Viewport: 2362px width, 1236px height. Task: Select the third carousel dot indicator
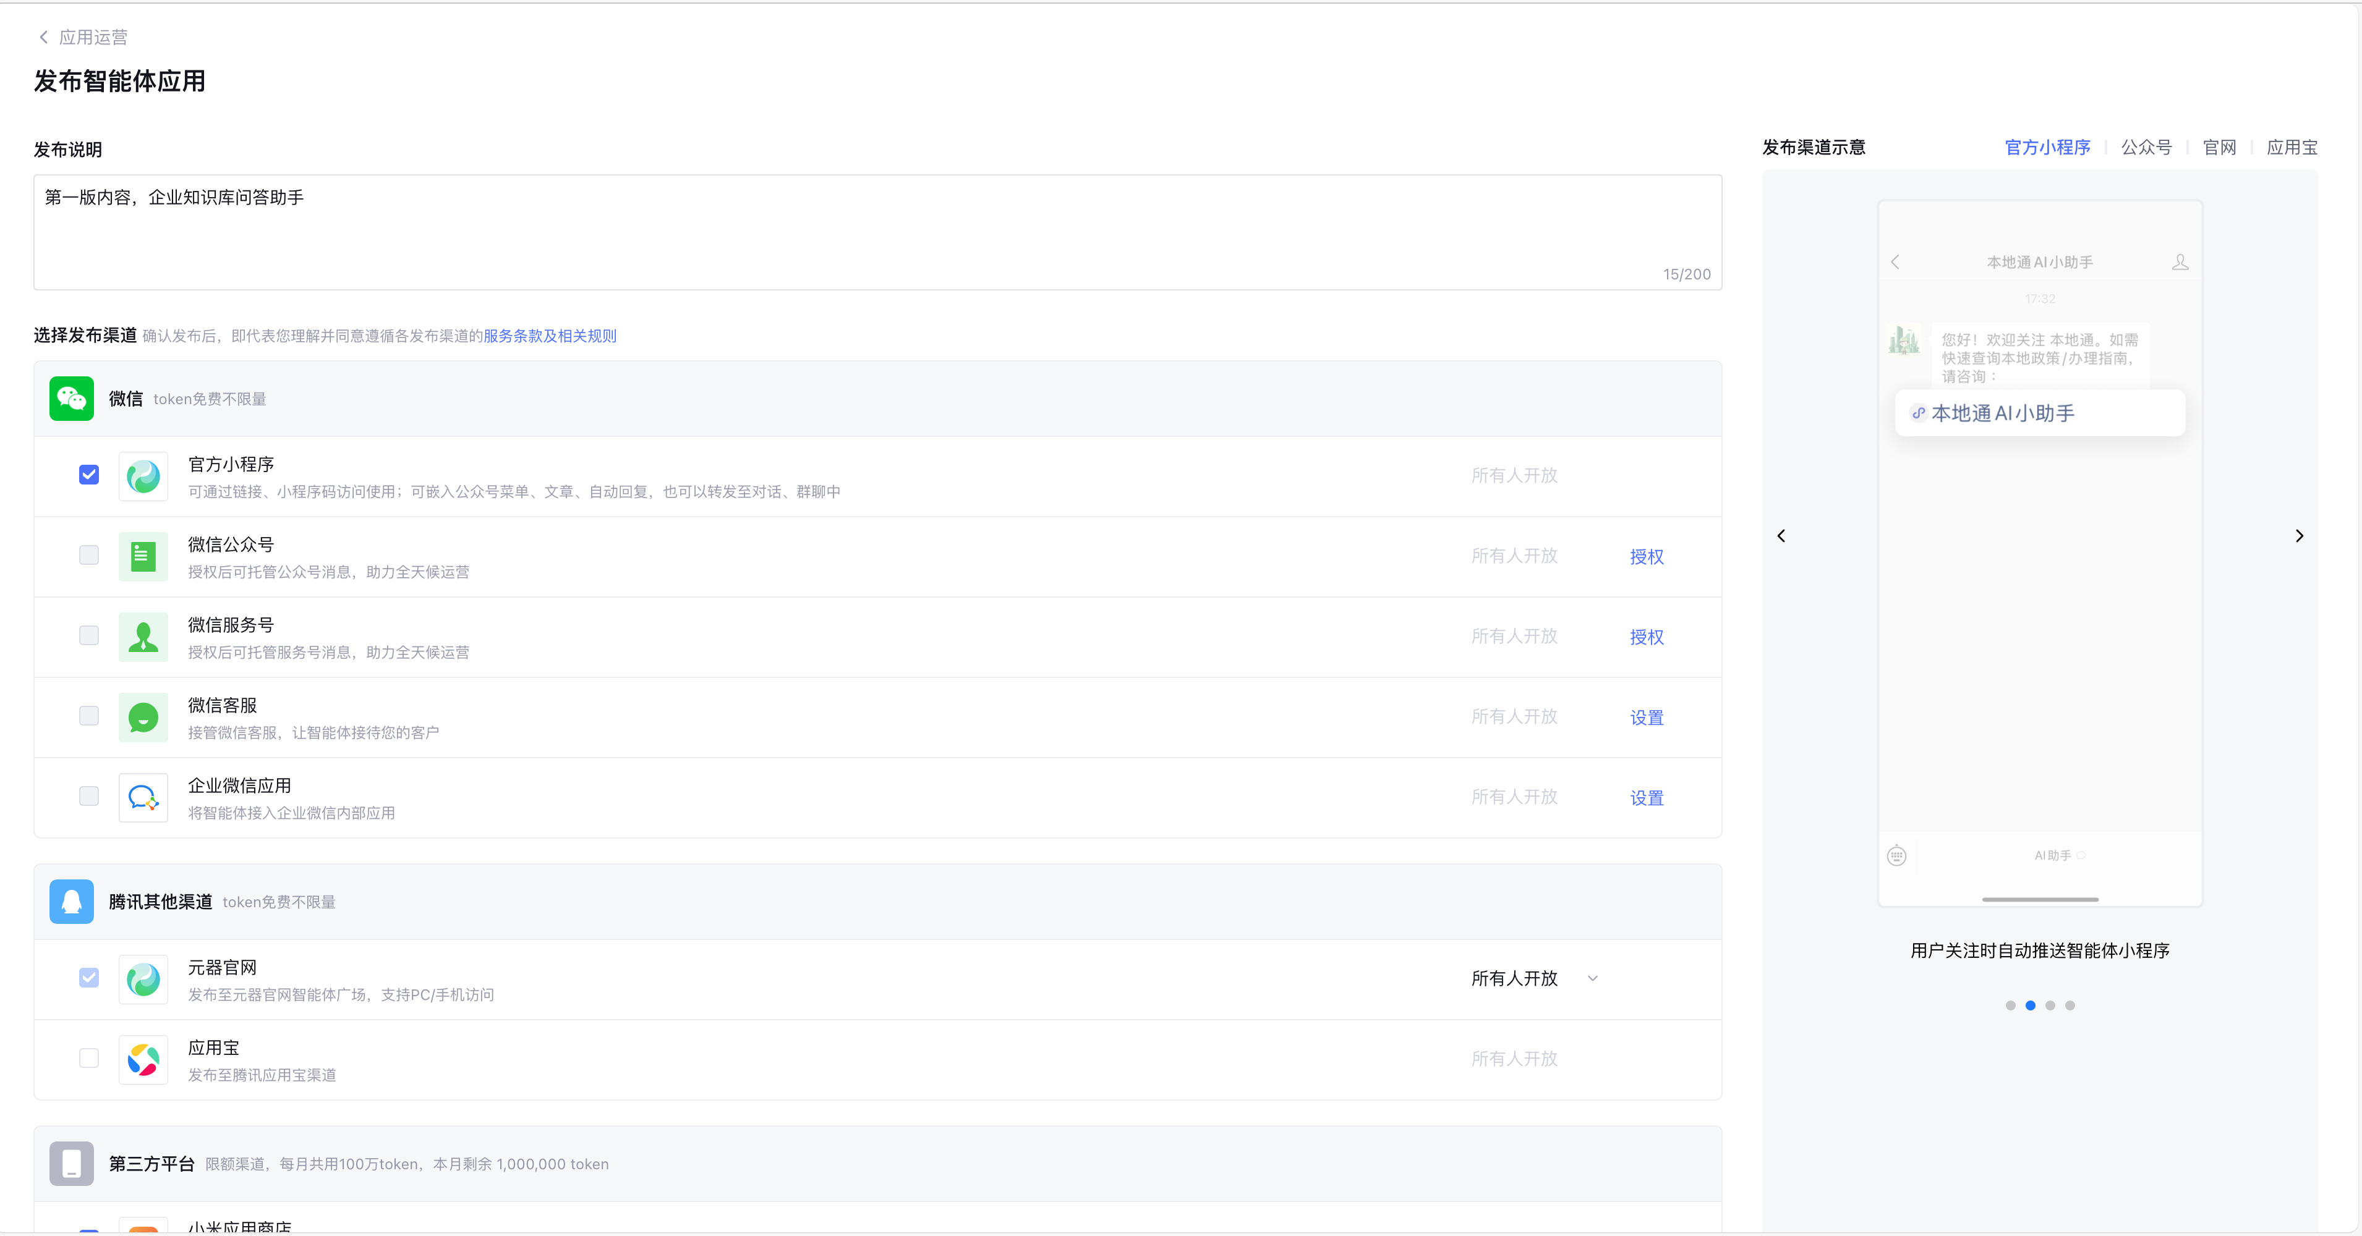2050,1005
